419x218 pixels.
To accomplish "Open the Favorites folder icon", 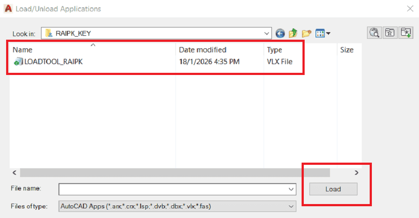I will (x=390, y=33).
